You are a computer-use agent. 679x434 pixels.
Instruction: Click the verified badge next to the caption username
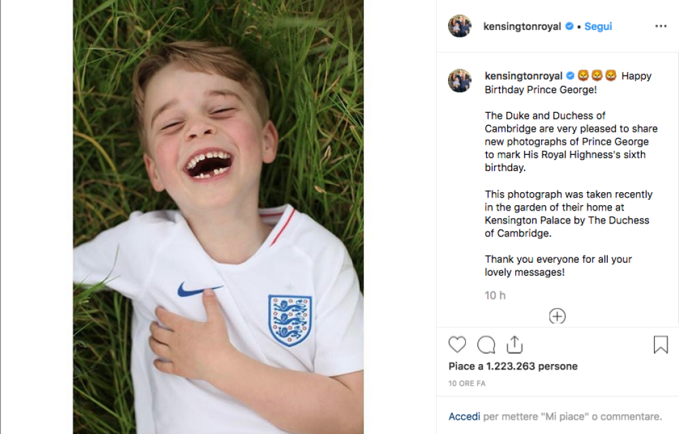(570, 76)
